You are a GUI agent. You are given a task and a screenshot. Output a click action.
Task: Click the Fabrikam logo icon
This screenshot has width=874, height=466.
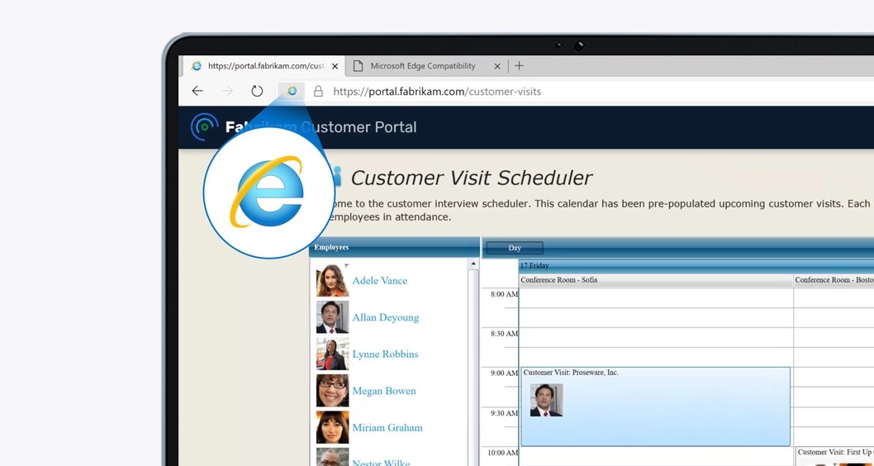[x=205, y=126]
